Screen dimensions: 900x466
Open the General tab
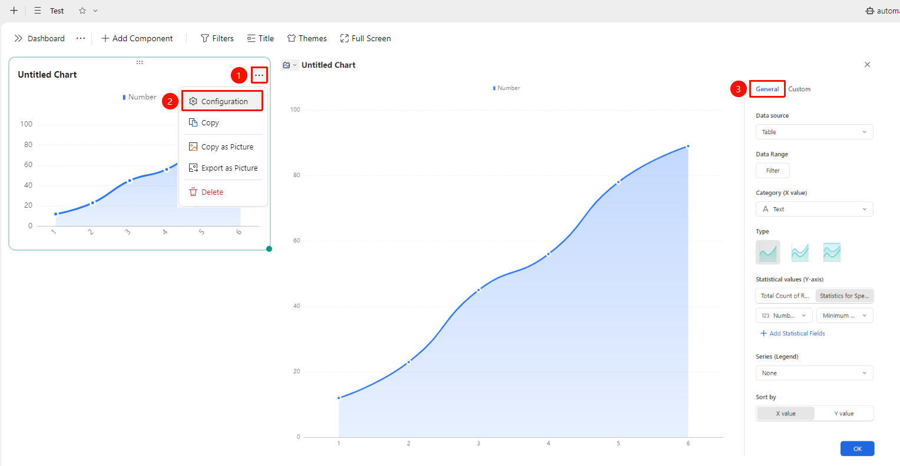[767, 89]
